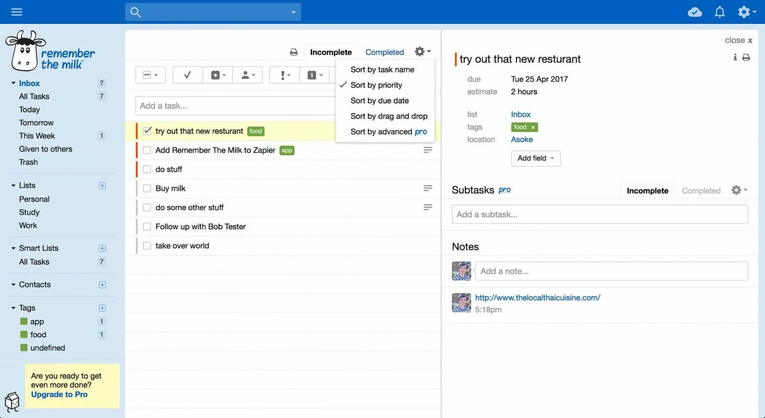Open the notifications bell
The width and height of the screenshot is (765, 418).
point(720,12)
